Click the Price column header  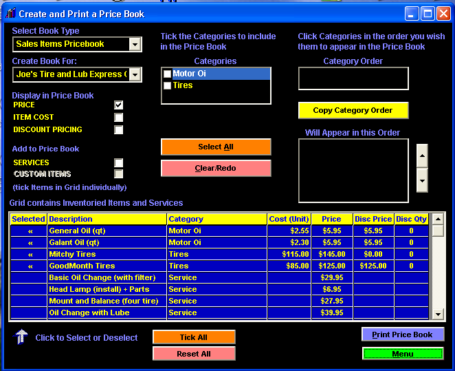[x=332, y=219]
